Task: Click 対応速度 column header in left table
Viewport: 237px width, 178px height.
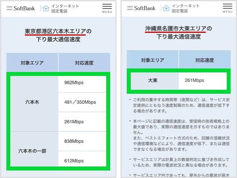Action: coord(84,62)
